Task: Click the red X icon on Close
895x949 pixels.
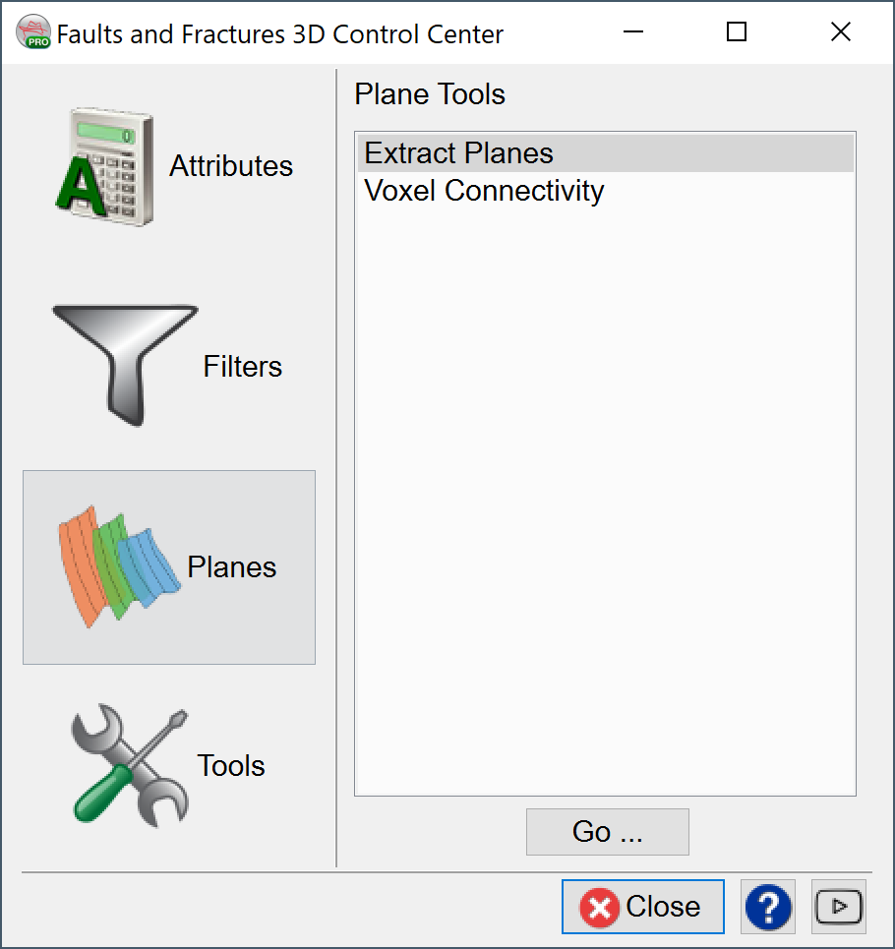Action: pyautogui.click(x=599, y=907)
